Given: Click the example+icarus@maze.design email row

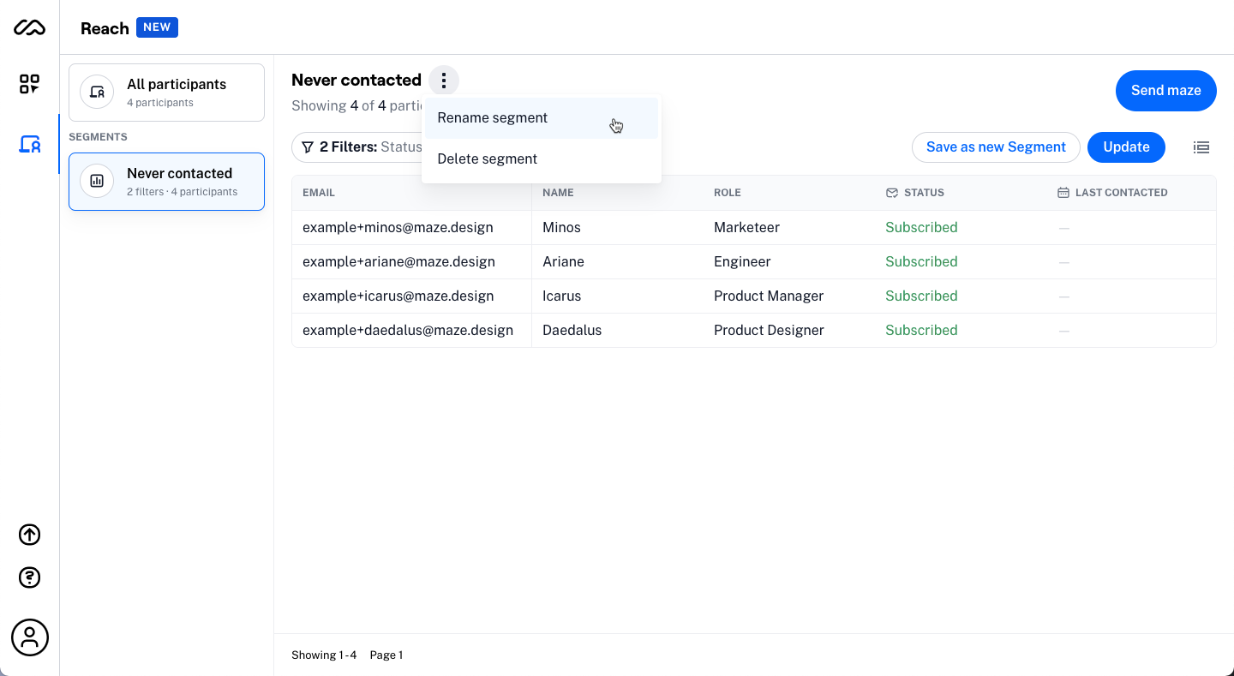Looking at the screenshot, I should click(x=398, y=296).
